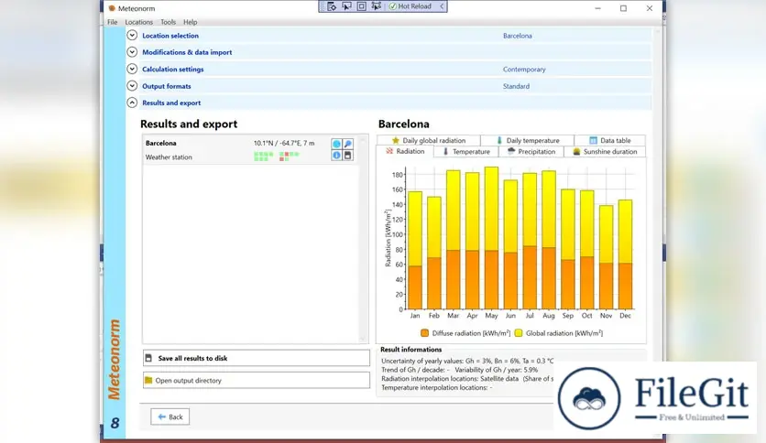Expand the Calculation settings section
The image size is (766, 443).
(x=132, y=69)
